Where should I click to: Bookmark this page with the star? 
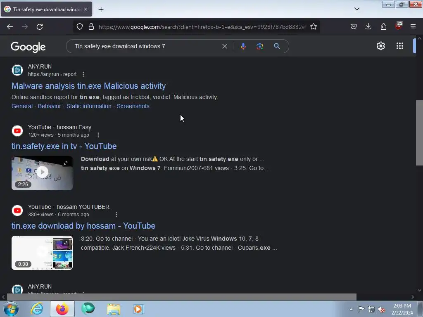click(x=314, y=27)
